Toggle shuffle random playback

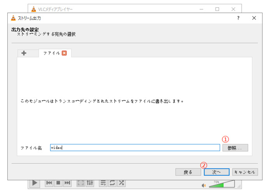121,183
